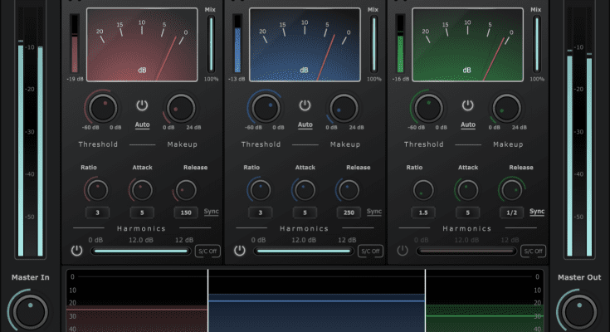Click the green band Makeup knob

point(506,106)
